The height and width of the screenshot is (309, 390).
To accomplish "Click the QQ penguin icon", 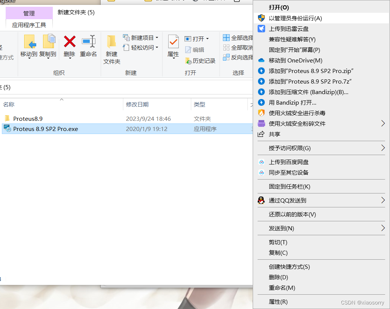I will pos(261,200).
